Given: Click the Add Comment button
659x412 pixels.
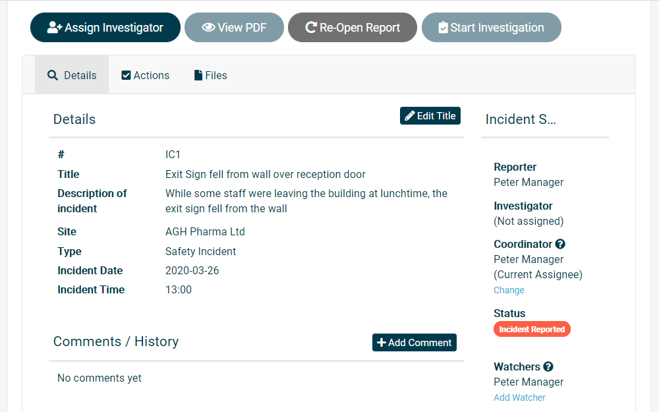Looking at the screenshot, I should click(x=414, y=342).
